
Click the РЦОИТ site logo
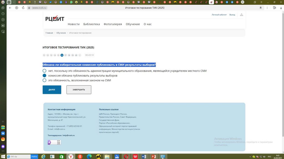(55, 18)
